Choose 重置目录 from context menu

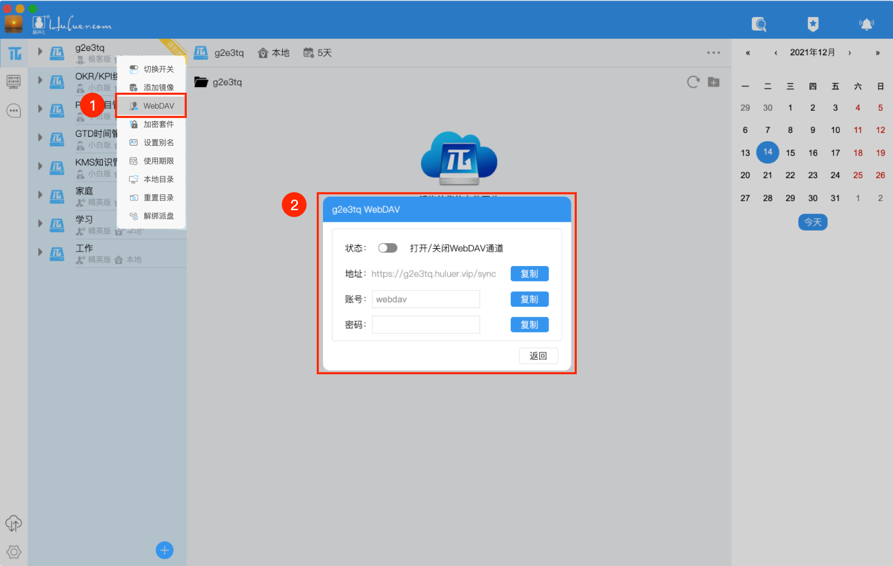point(151,198)
